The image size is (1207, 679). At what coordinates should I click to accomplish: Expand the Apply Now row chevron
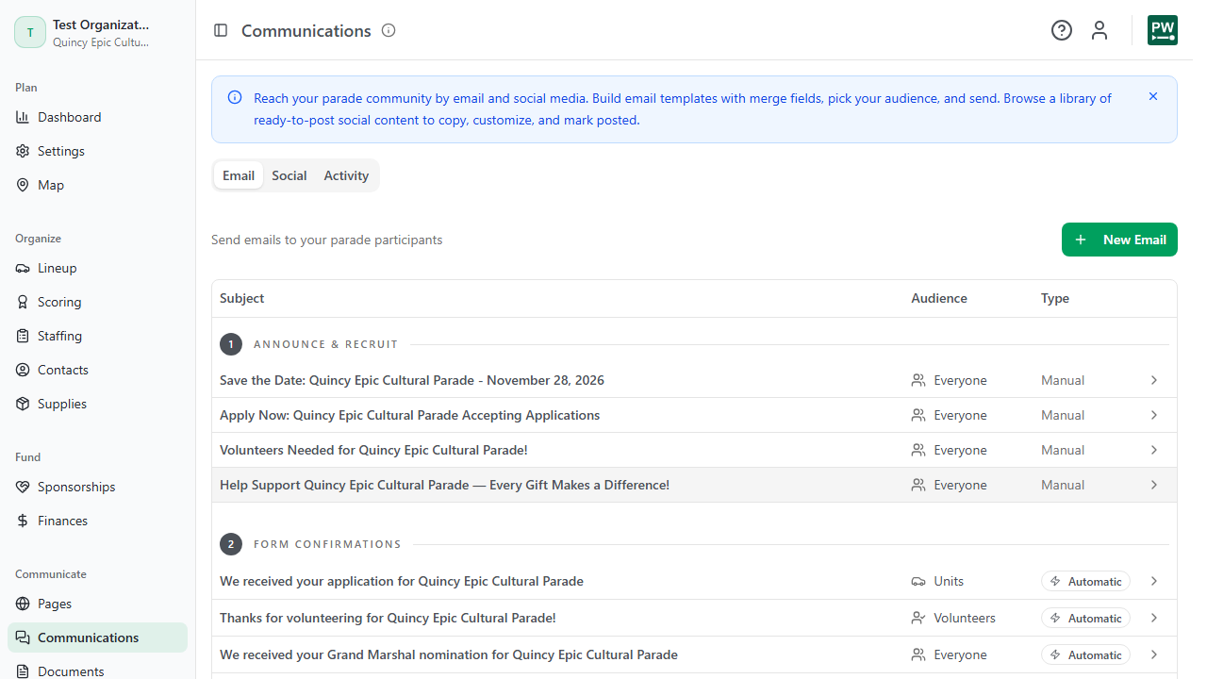(1154, 415)
